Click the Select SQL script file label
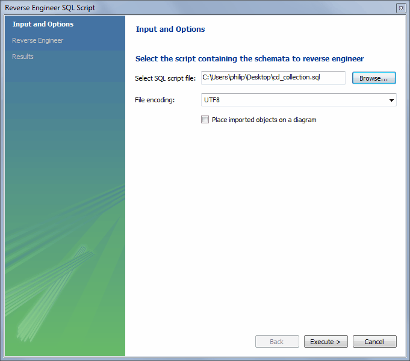This screenshot has height=361, width=410. [x=166, y=78]
